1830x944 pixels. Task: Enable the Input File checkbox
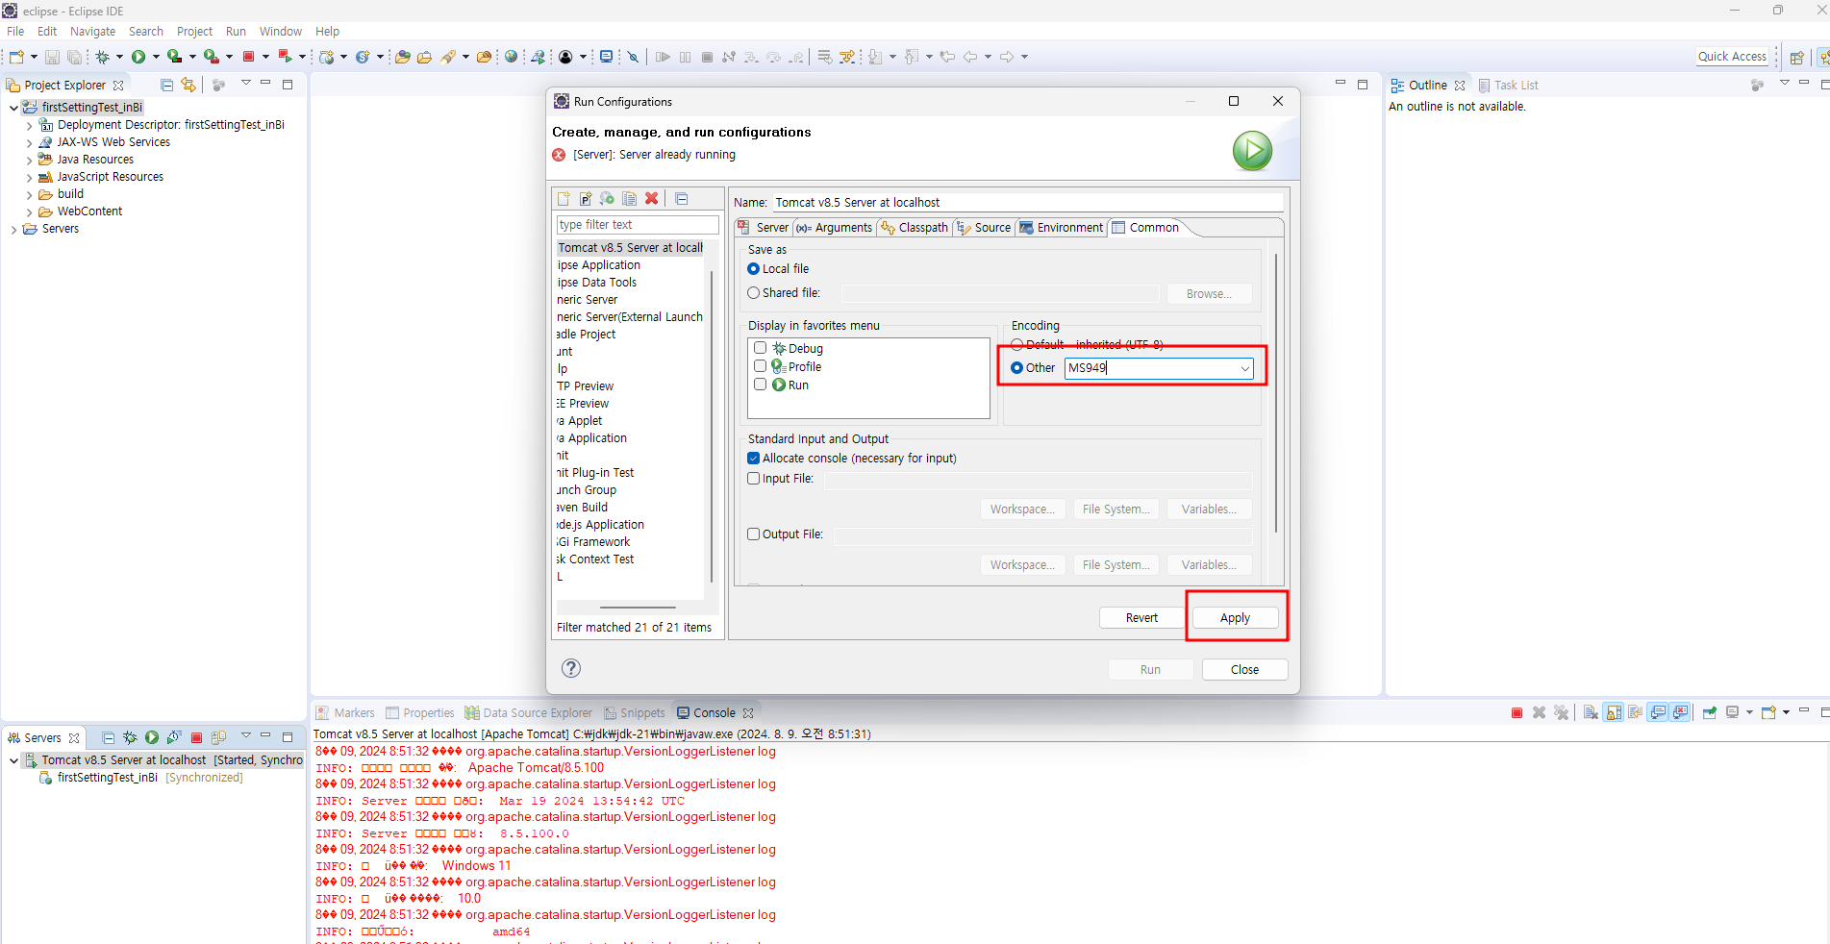click(753, 479)
